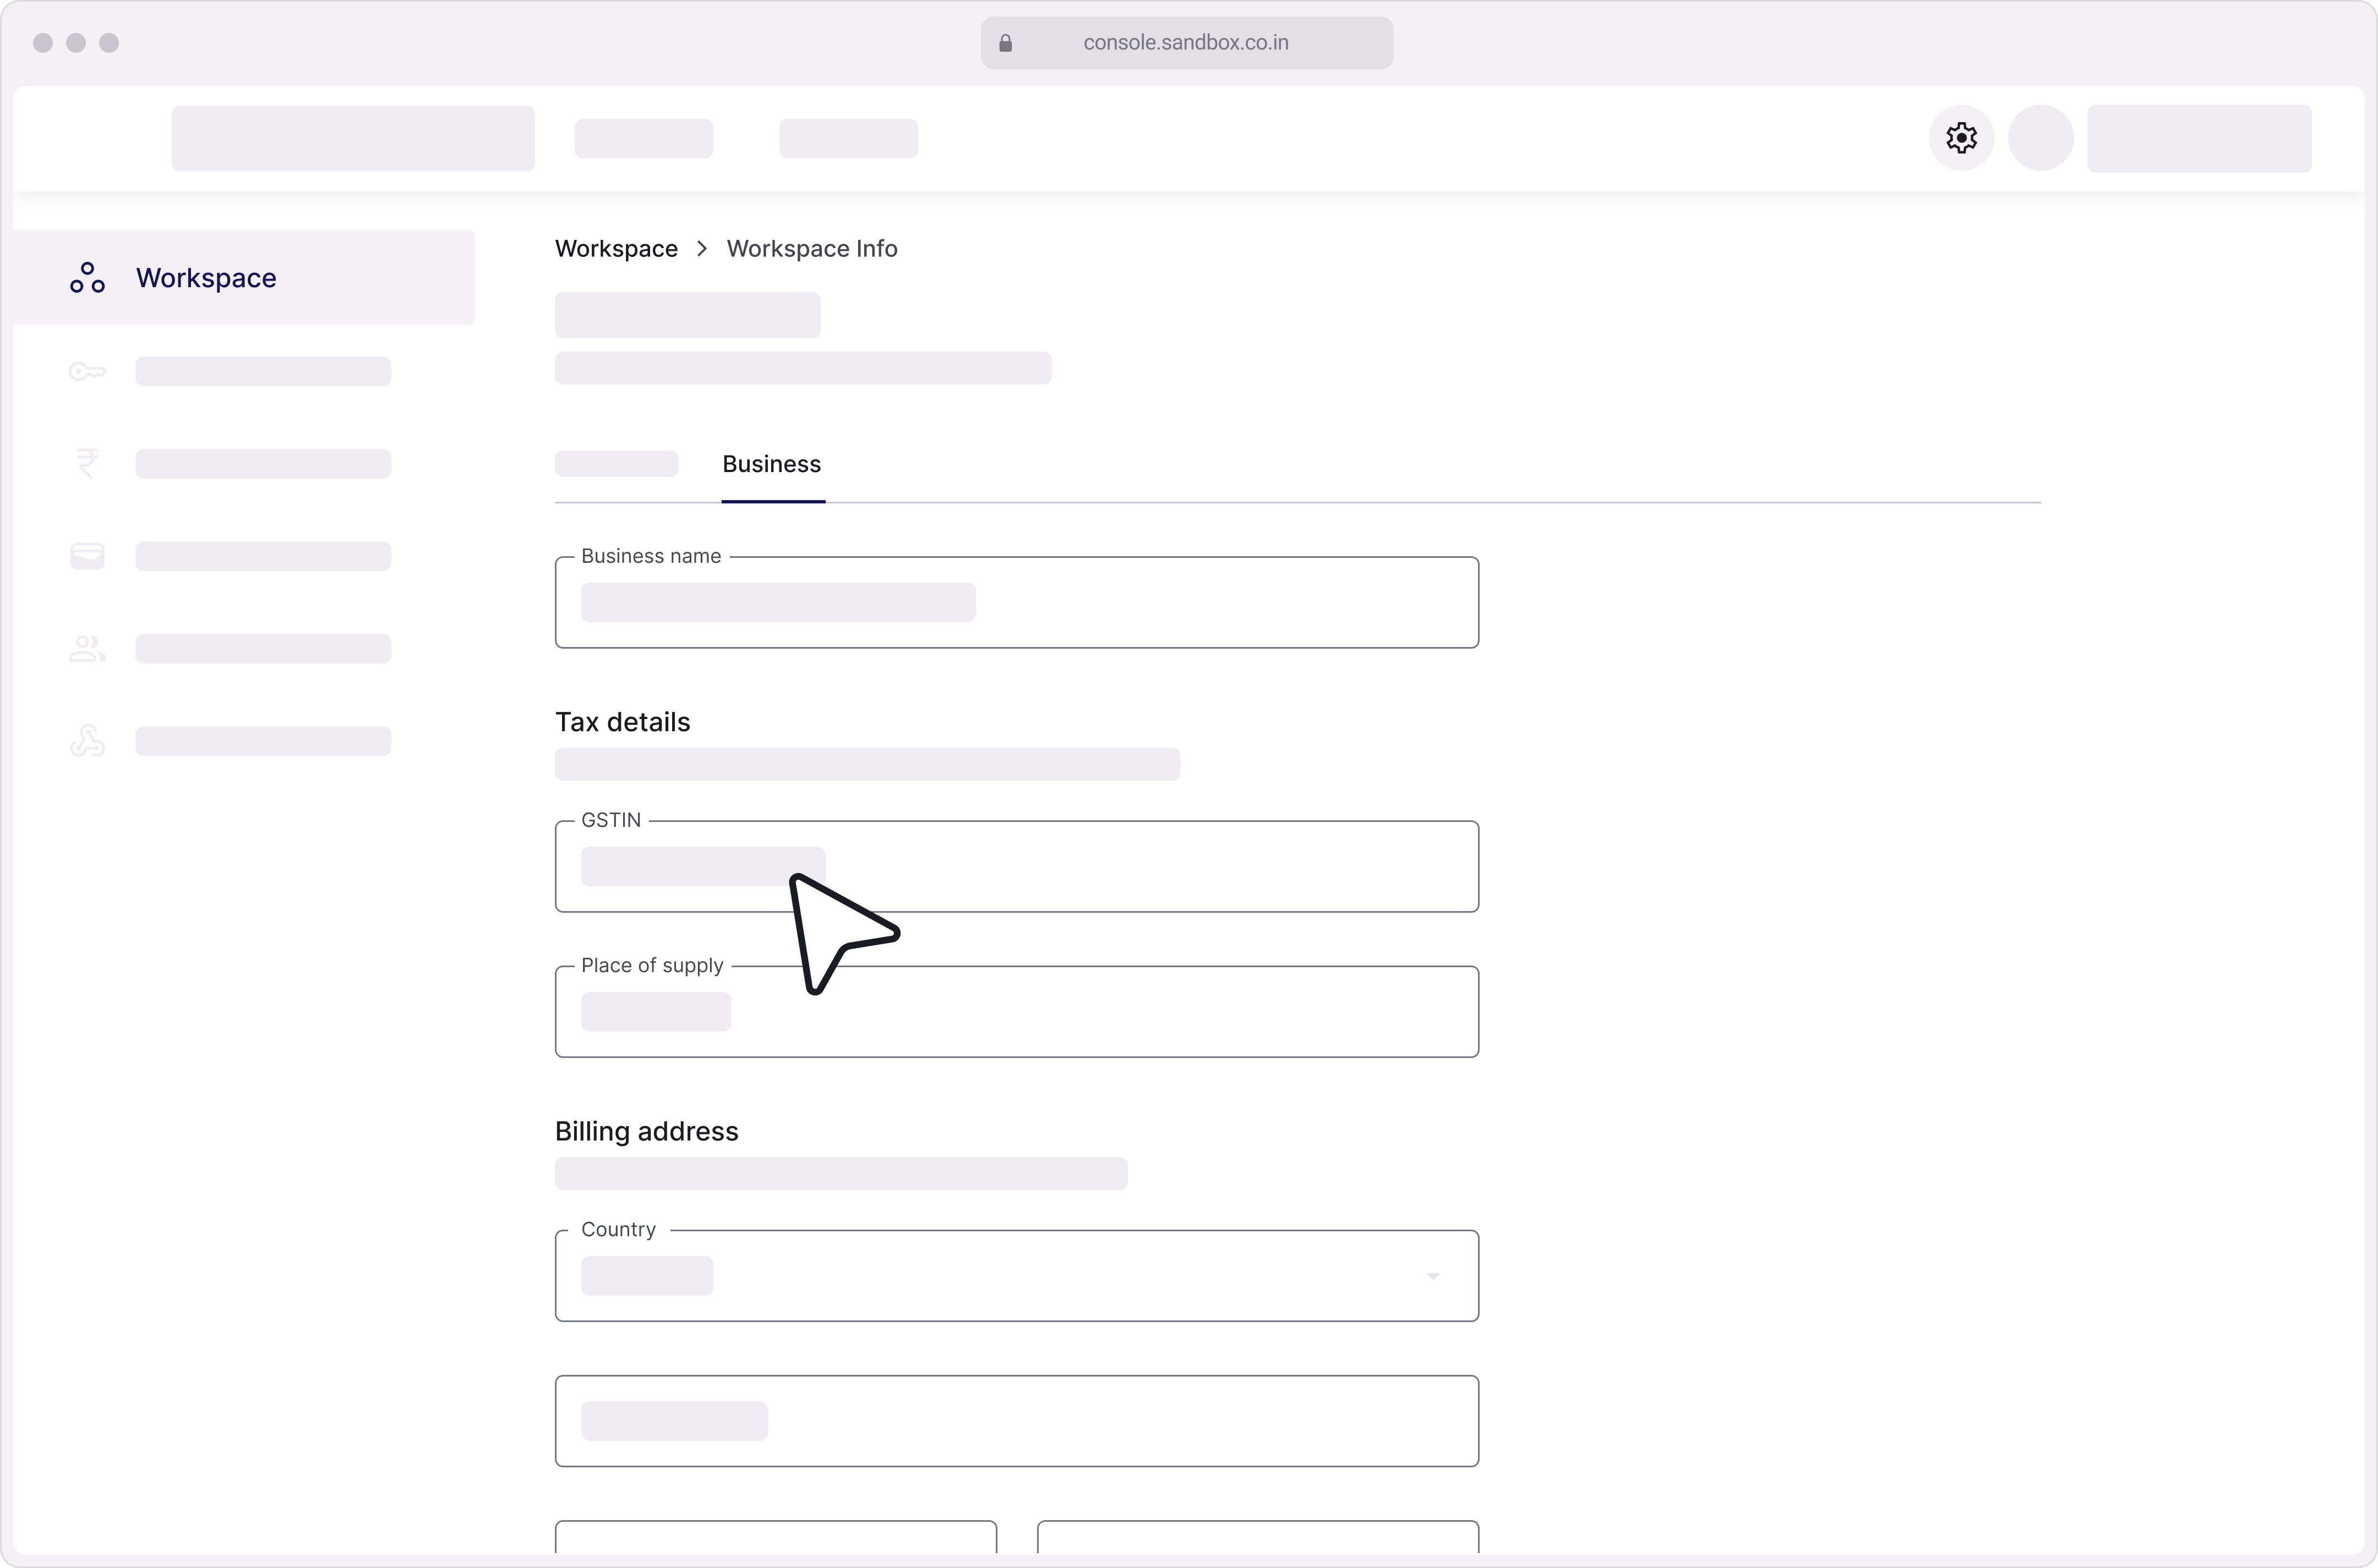Click the lock icon in address bar
The image size is (2378, 1568).
click(1006, 43)
